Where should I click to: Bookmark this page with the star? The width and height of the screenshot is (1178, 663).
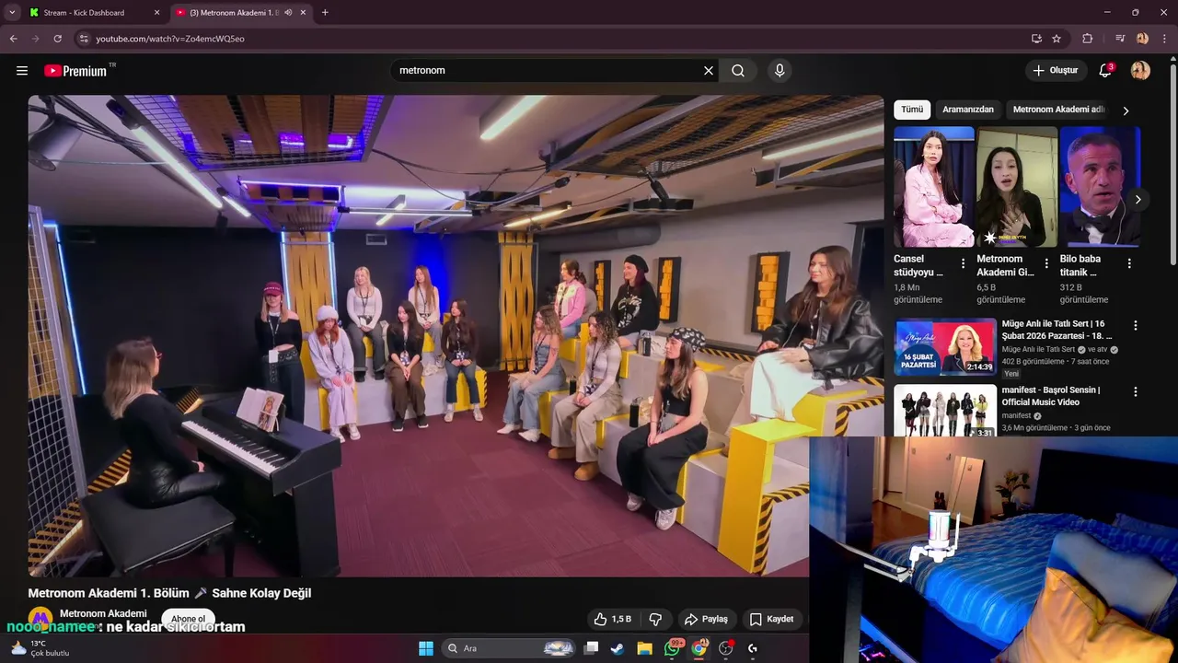click(1057, 39)
